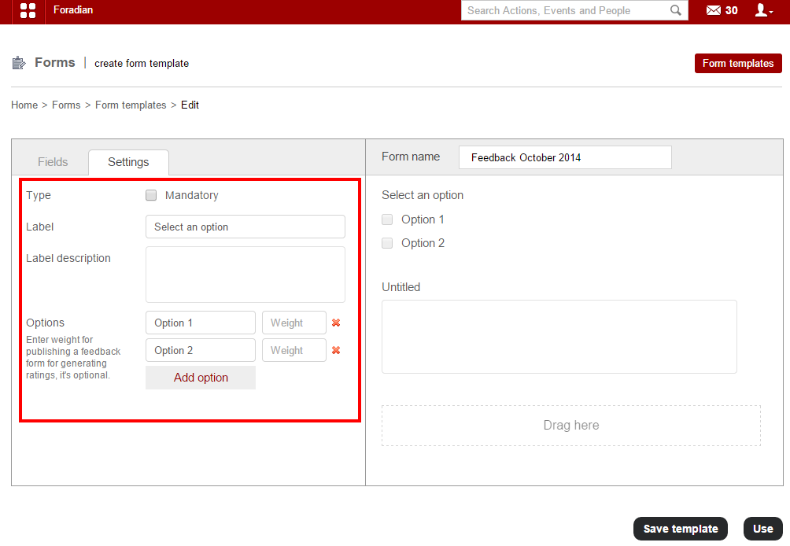This screenshot has width=790, height=546.
Task: Focus the Label description text area
Action: (245, 274)
